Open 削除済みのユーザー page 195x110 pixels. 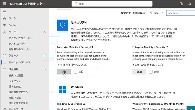coord(19,49)
